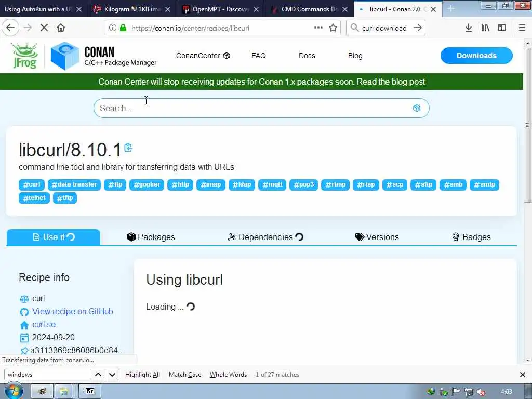Viewport: 532px width, 399px height.
Task: Toggle Whole Words in the find bar
Action: (x=228, y=375)
